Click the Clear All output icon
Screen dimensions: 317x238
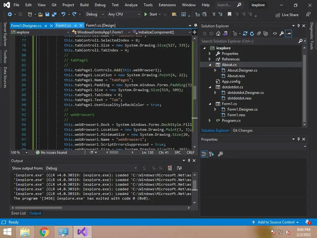coord(170,168)
